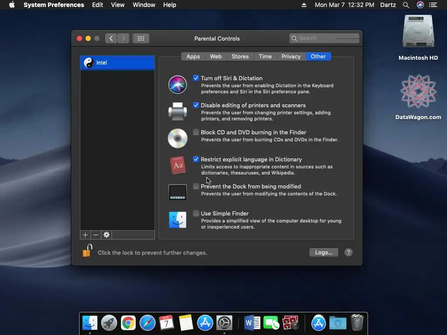Click the Search field in Parental Controls

click(324, 38)
